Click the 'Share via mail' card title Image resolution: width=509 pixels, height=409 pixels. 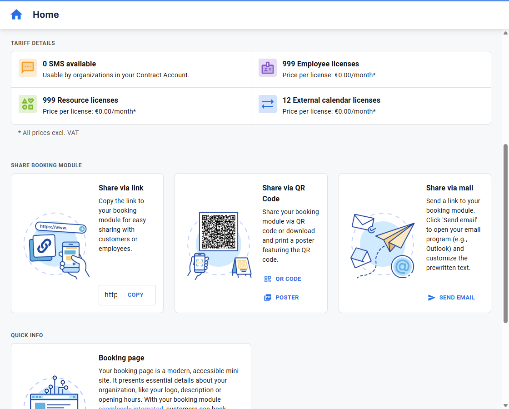pyautogui.click(x=449, y=188)
